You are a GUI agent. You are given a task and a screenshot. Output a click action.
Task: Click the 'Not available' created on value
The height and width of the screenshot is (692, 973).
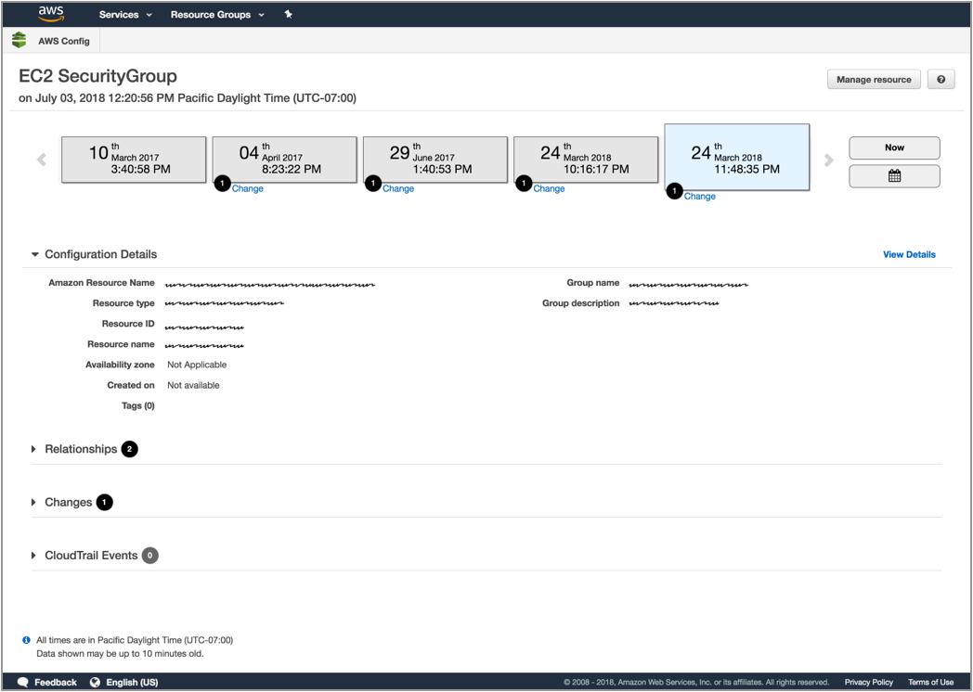193,385
